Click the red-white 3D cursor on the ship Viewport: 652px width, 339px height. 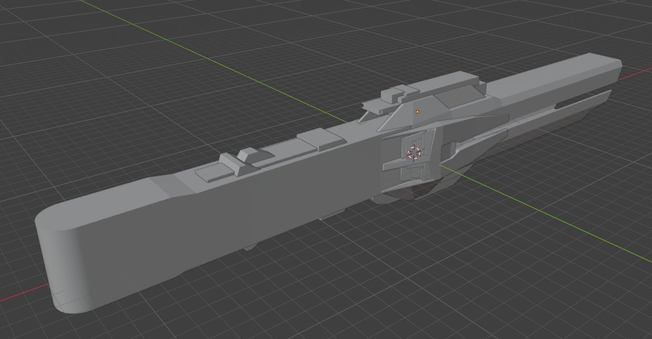[414, 153]
